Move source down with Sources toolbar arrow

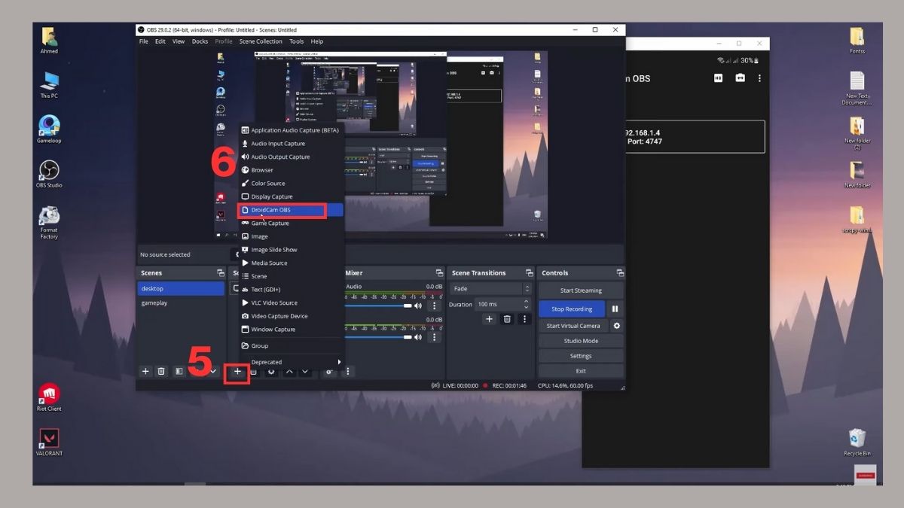(x=305, y=371)
